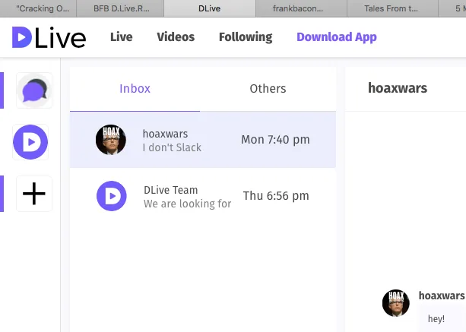Switch to the Inbox tab

pos(135,89)
